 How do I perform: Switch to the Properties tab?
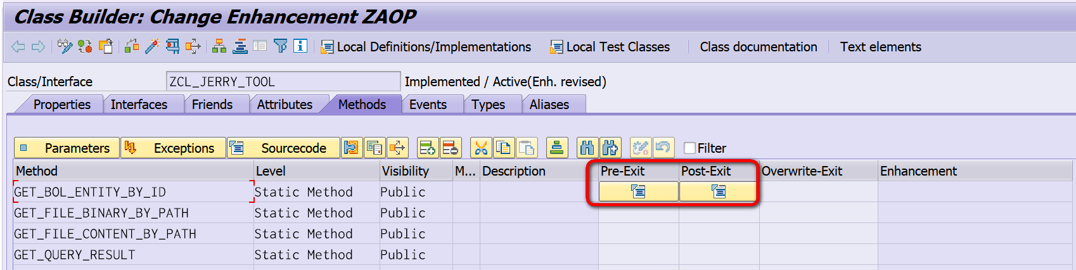click(x=61, y=105)
